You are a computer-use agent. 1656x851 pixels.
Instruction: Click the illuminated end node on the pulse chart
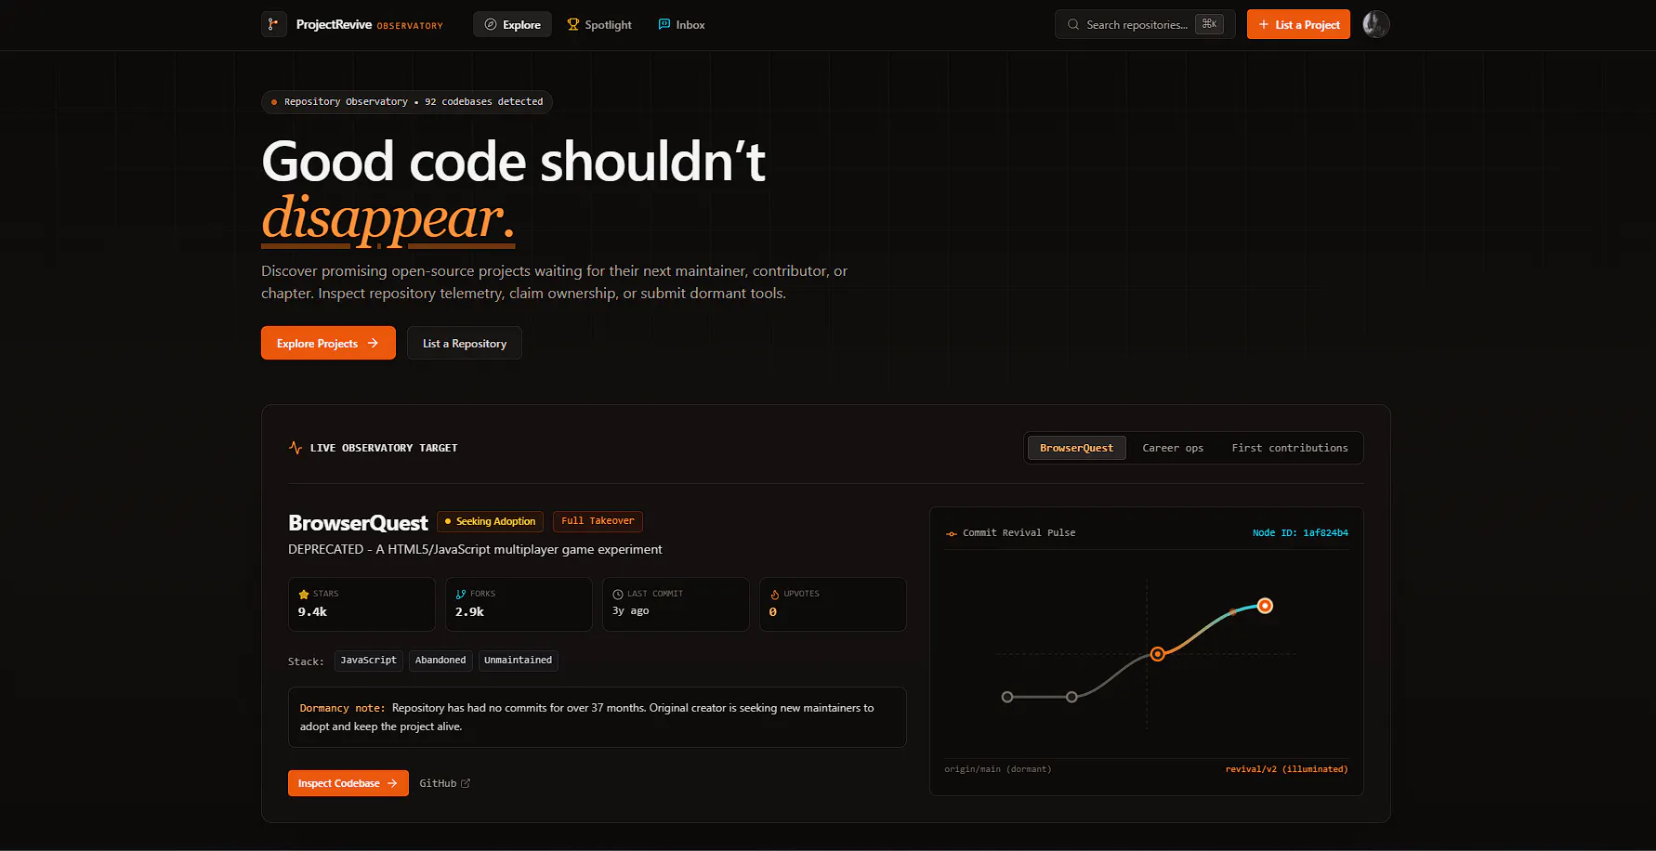(x=1265, y=606)
